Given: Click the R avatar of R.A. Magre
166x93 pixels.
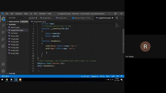Looking at the screenshot, I should (145, 47).
